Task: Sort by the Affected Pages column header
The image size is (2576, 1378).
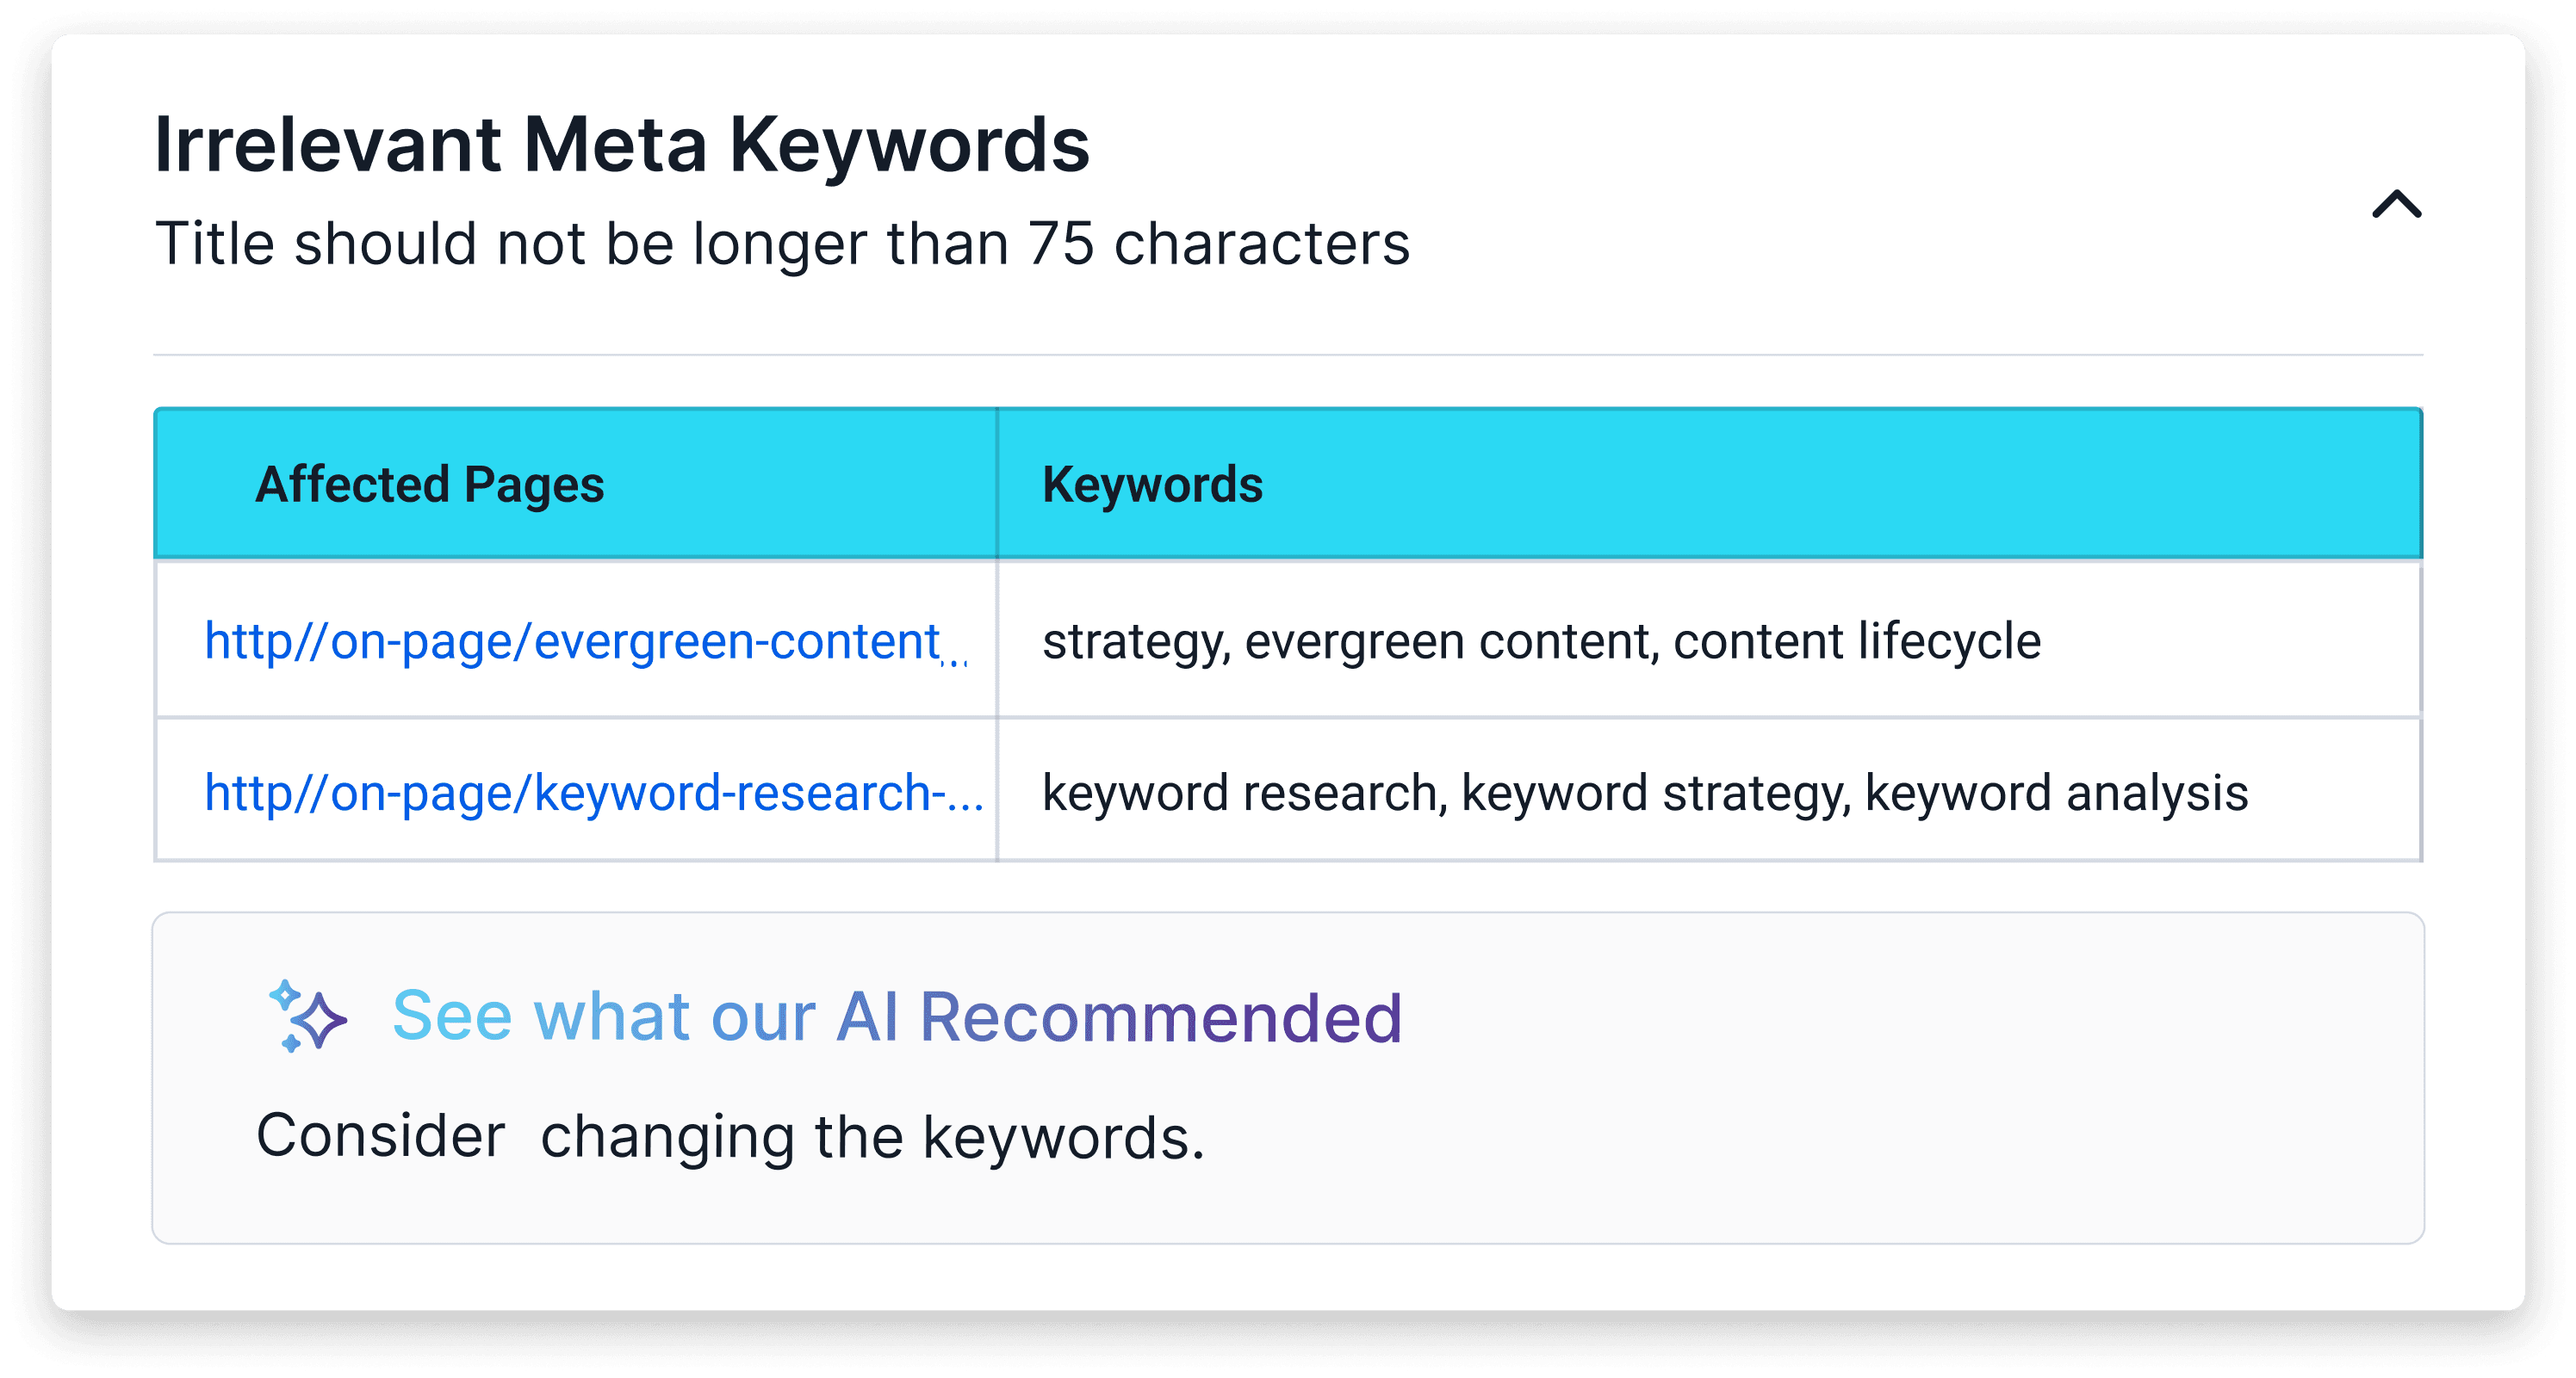Action: click(430, 485)
